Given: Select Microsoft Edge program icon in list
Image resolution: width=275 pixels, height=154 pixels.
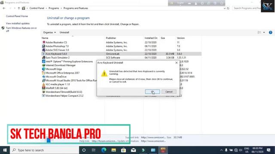Looking at the screenshot, I should tap(44, 69).
